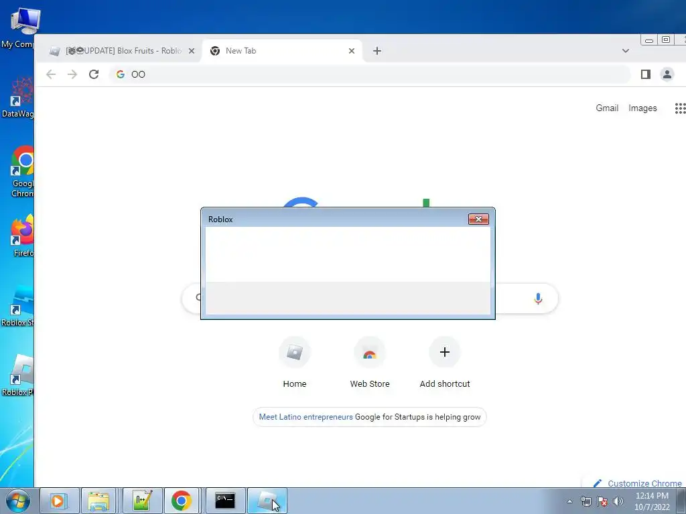Open a new tab with the plus button
Screen dimensions: 686x514
[377, 51]
